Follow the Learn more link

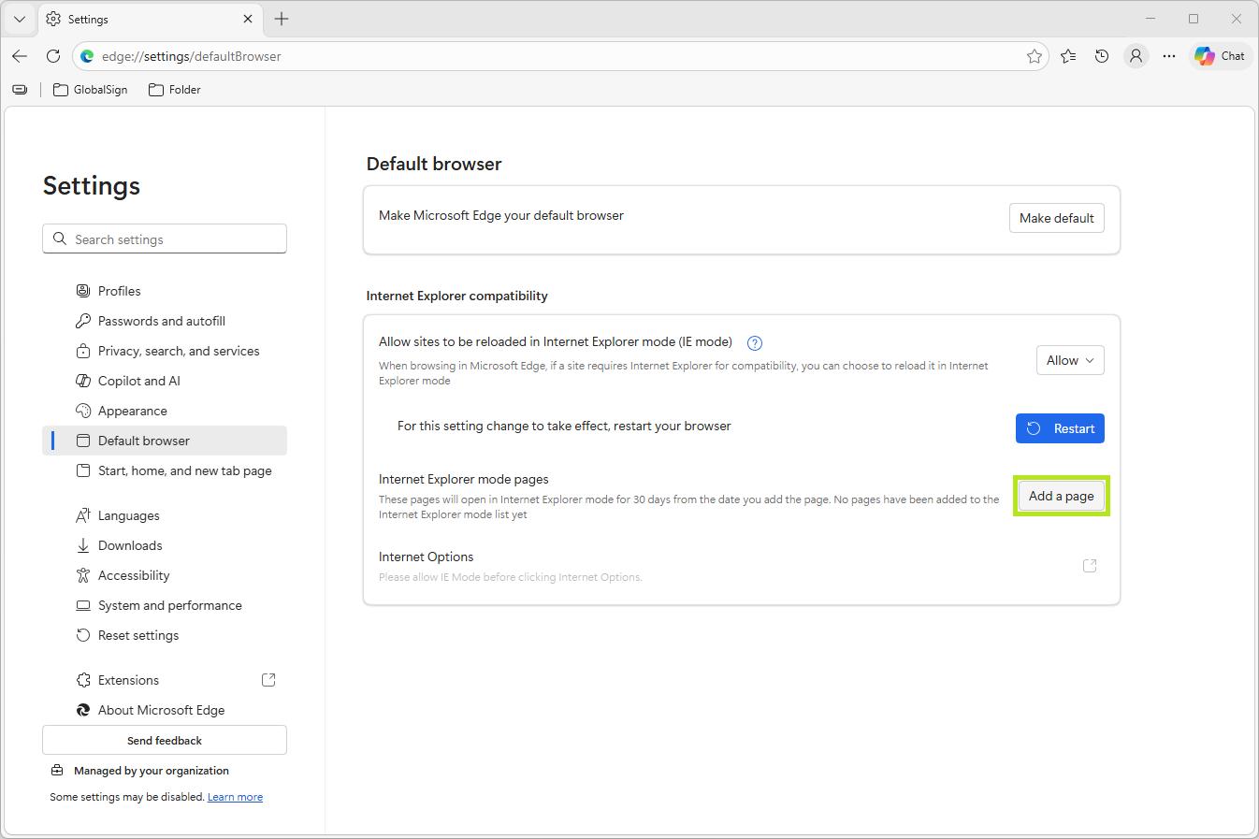pos(235,797)
